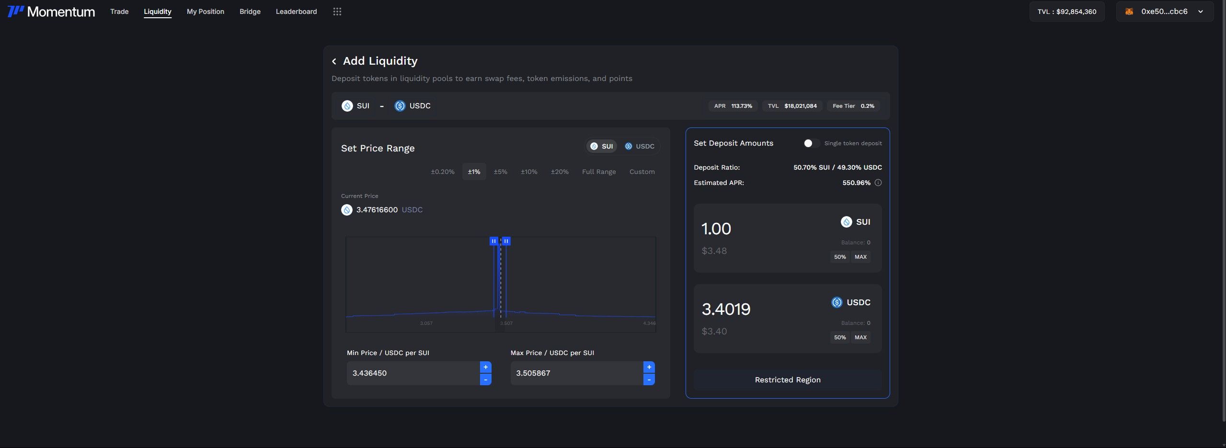Switch price denomination to USDC

640,146
